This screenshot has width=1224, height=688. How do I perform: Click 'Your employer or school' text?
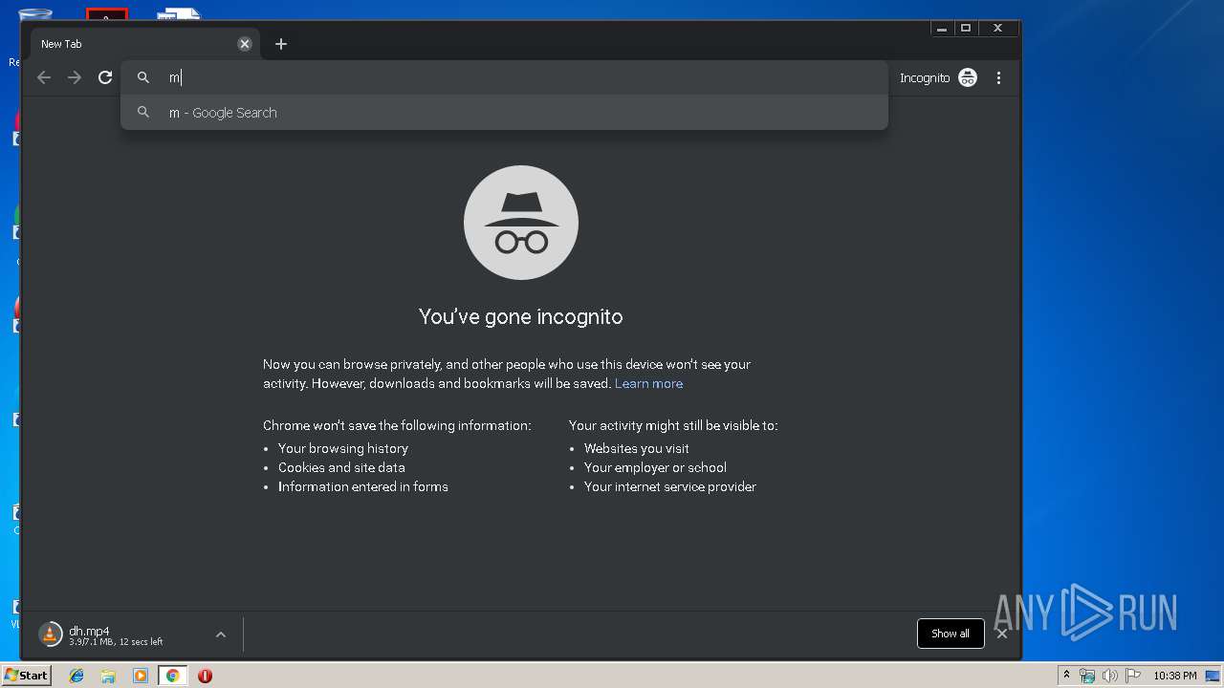click(x=655, y=467)
